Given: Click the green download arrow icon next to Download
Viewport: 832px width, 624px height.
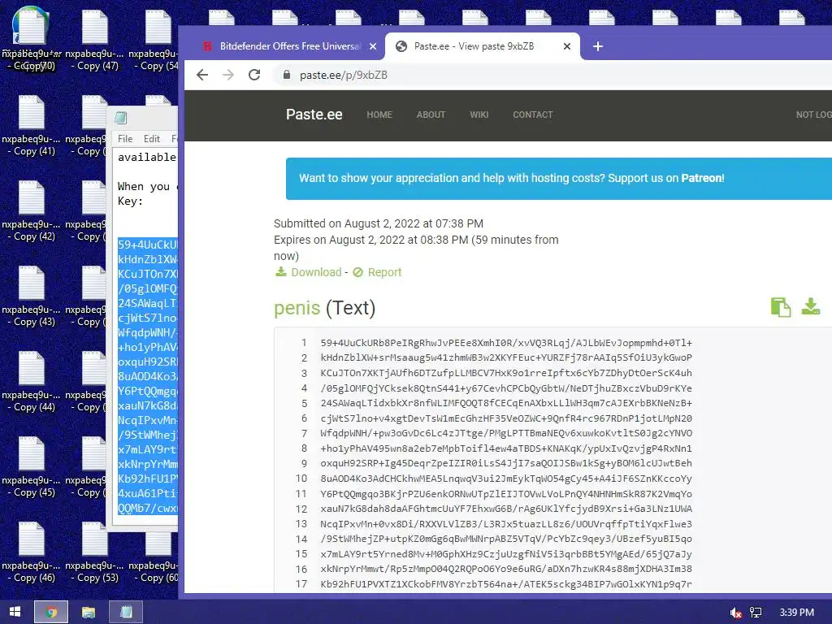Looking at the screenshot, I should coord(280,272).
